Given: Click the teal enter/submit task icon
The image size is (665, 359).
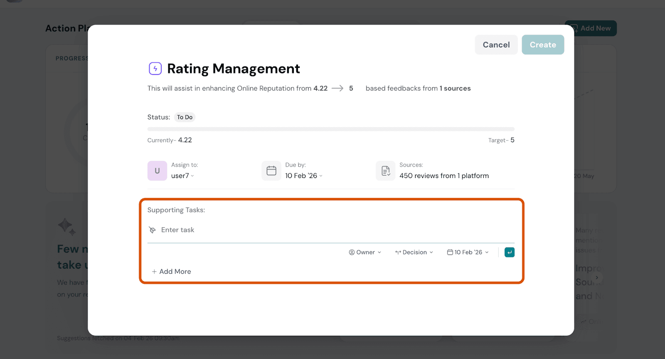Looking at the screenshot, I should [509, 252].
